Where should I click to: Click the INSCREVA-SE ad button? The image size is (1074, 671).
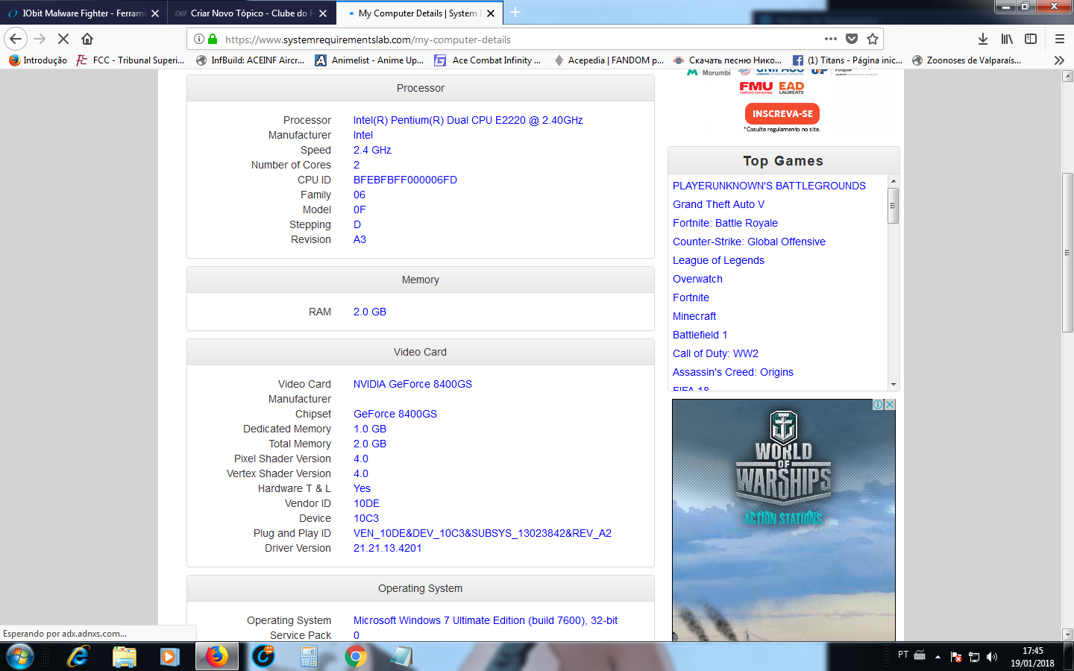[782, 113]
